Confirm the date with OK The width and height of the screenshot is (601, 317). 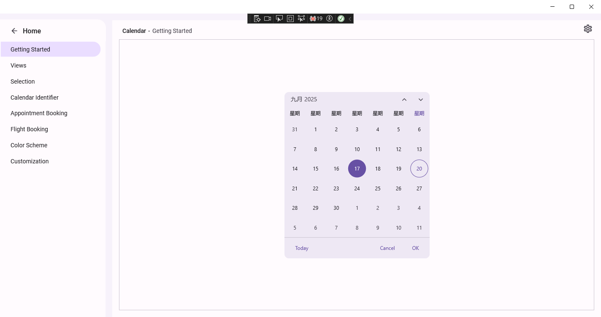416,248
